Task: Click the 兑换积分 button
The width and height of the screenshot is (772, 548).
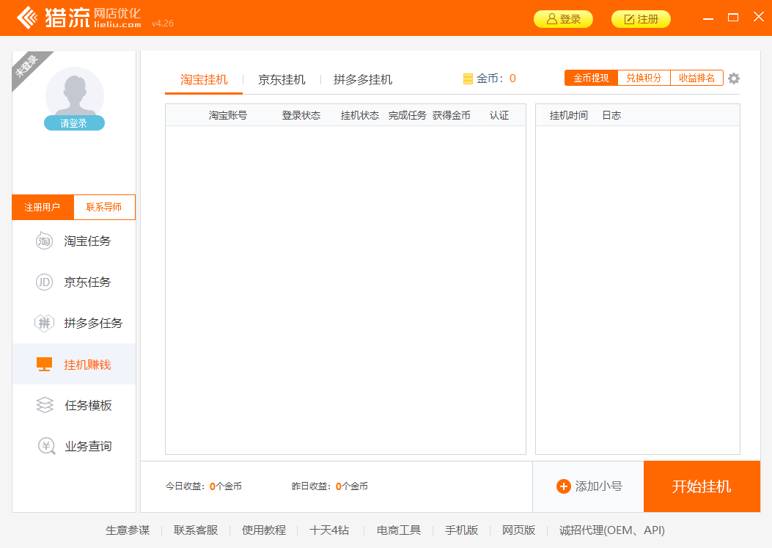Action: coord(644,78)
